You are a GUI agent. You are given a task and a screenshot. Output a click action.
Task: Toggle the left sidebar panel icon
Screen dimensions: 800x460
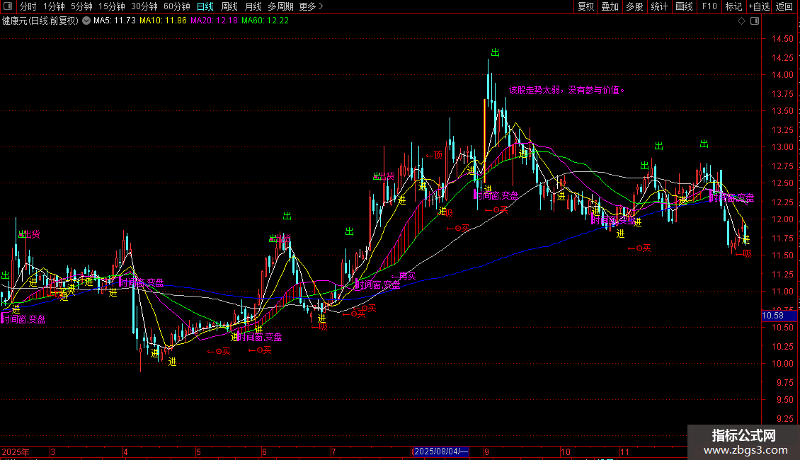pyautogui.click(x=8, y=6)
